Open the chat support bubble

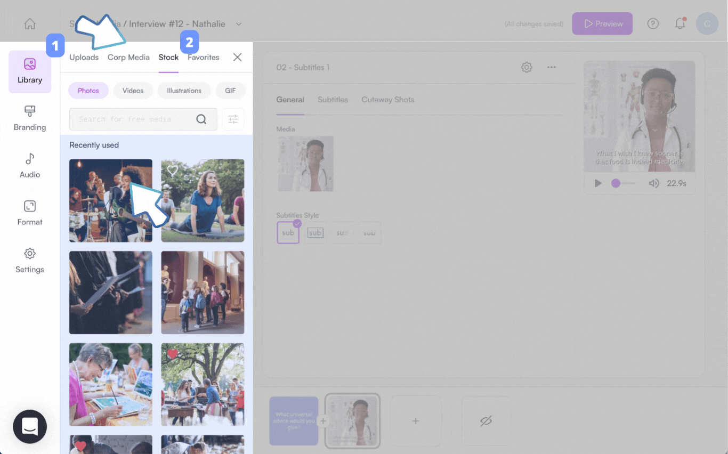click(x=30, y=426)
